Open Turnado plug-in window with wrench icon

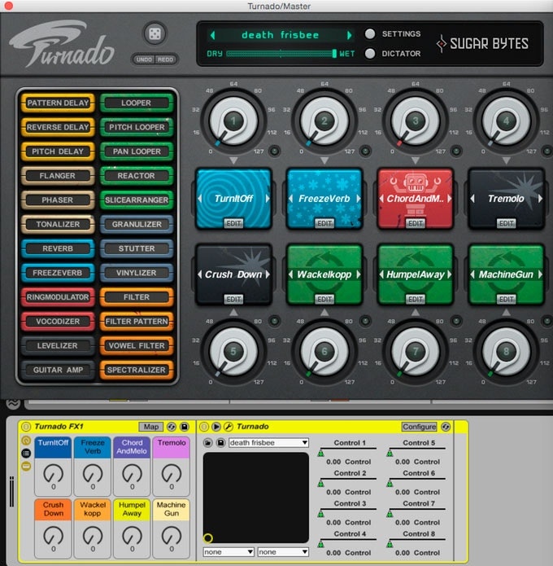pyautogui.click(x=229, y=427)
